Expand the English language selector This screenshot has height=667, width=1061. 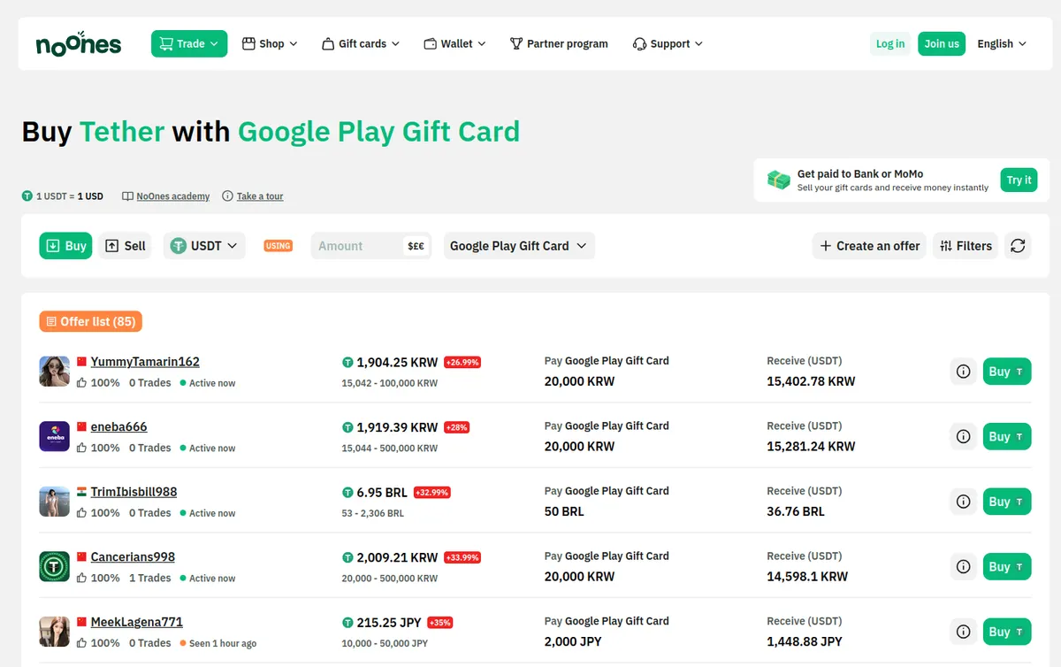[x=1002, y=43]
